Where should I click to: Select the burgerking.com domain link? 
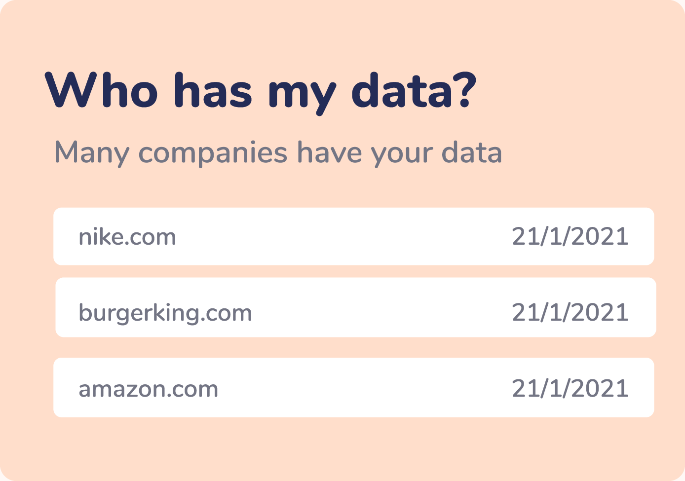(165, 313)
